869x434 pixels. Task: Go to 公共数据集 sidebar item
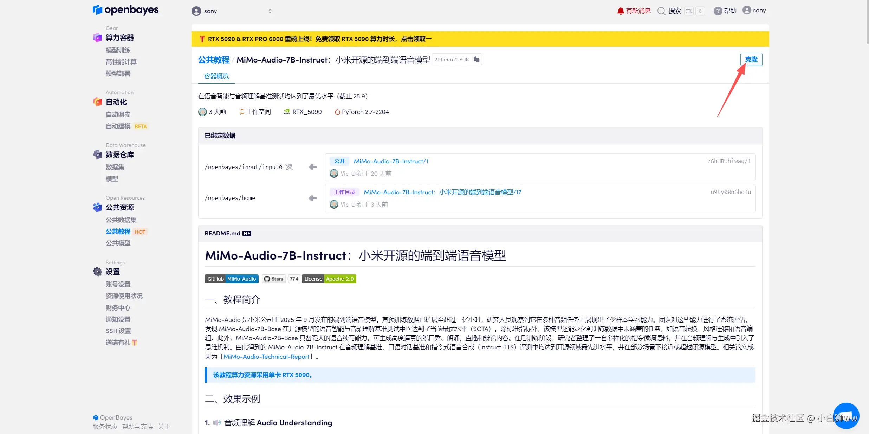point(121,220)
